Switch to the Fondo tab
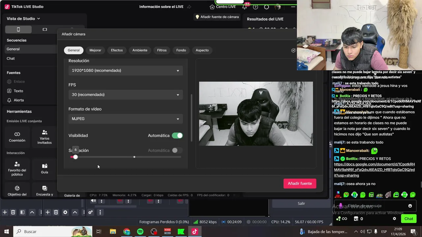The width and height of the screenshot is (422, 237). click(181, 50)
